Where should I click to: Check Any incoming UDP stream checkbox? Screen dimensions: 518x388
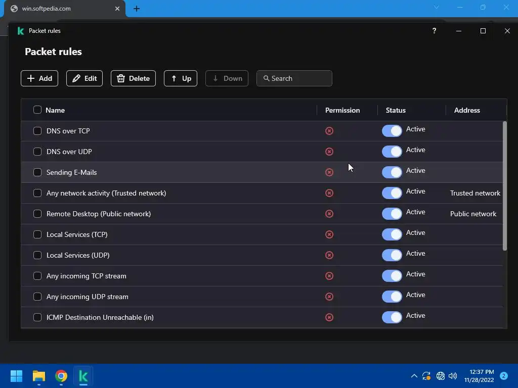[37, 297]
